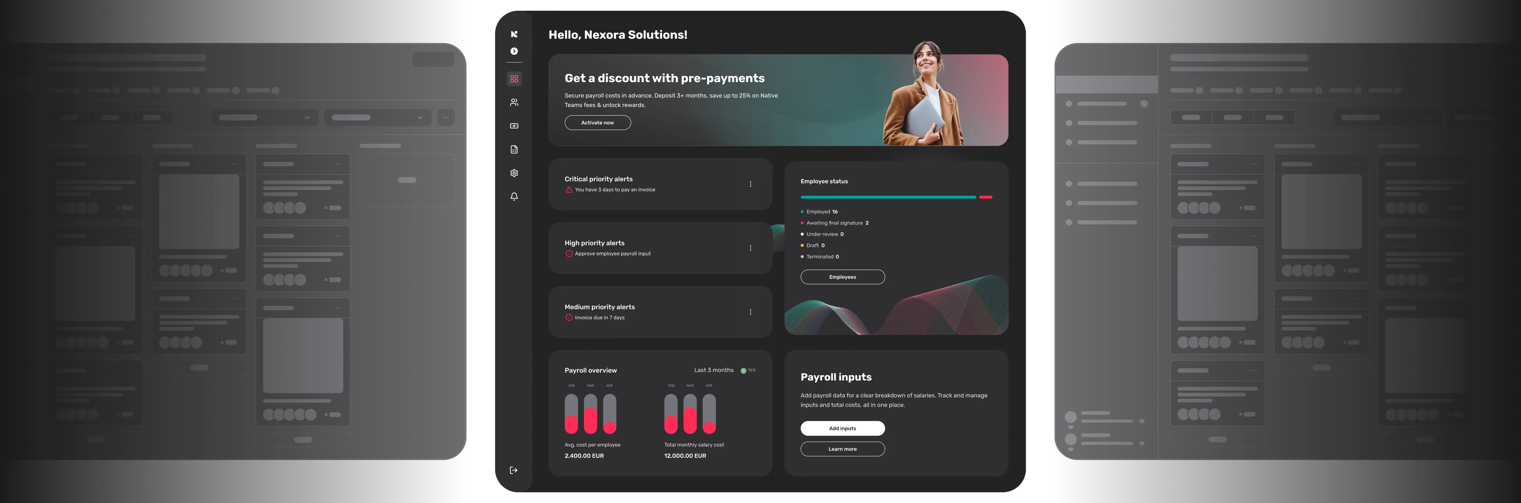The width and height of the screenshot is (1521, 503).
Task: Open the dashboard grid icon
Action: click(514, 79)
